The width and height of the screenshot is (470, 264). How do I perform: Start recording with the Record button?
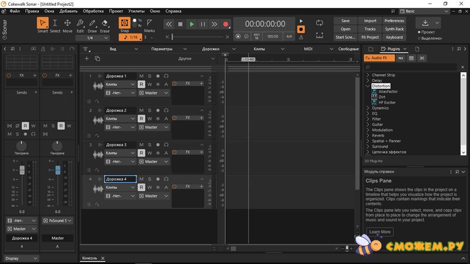coord(226,24)
